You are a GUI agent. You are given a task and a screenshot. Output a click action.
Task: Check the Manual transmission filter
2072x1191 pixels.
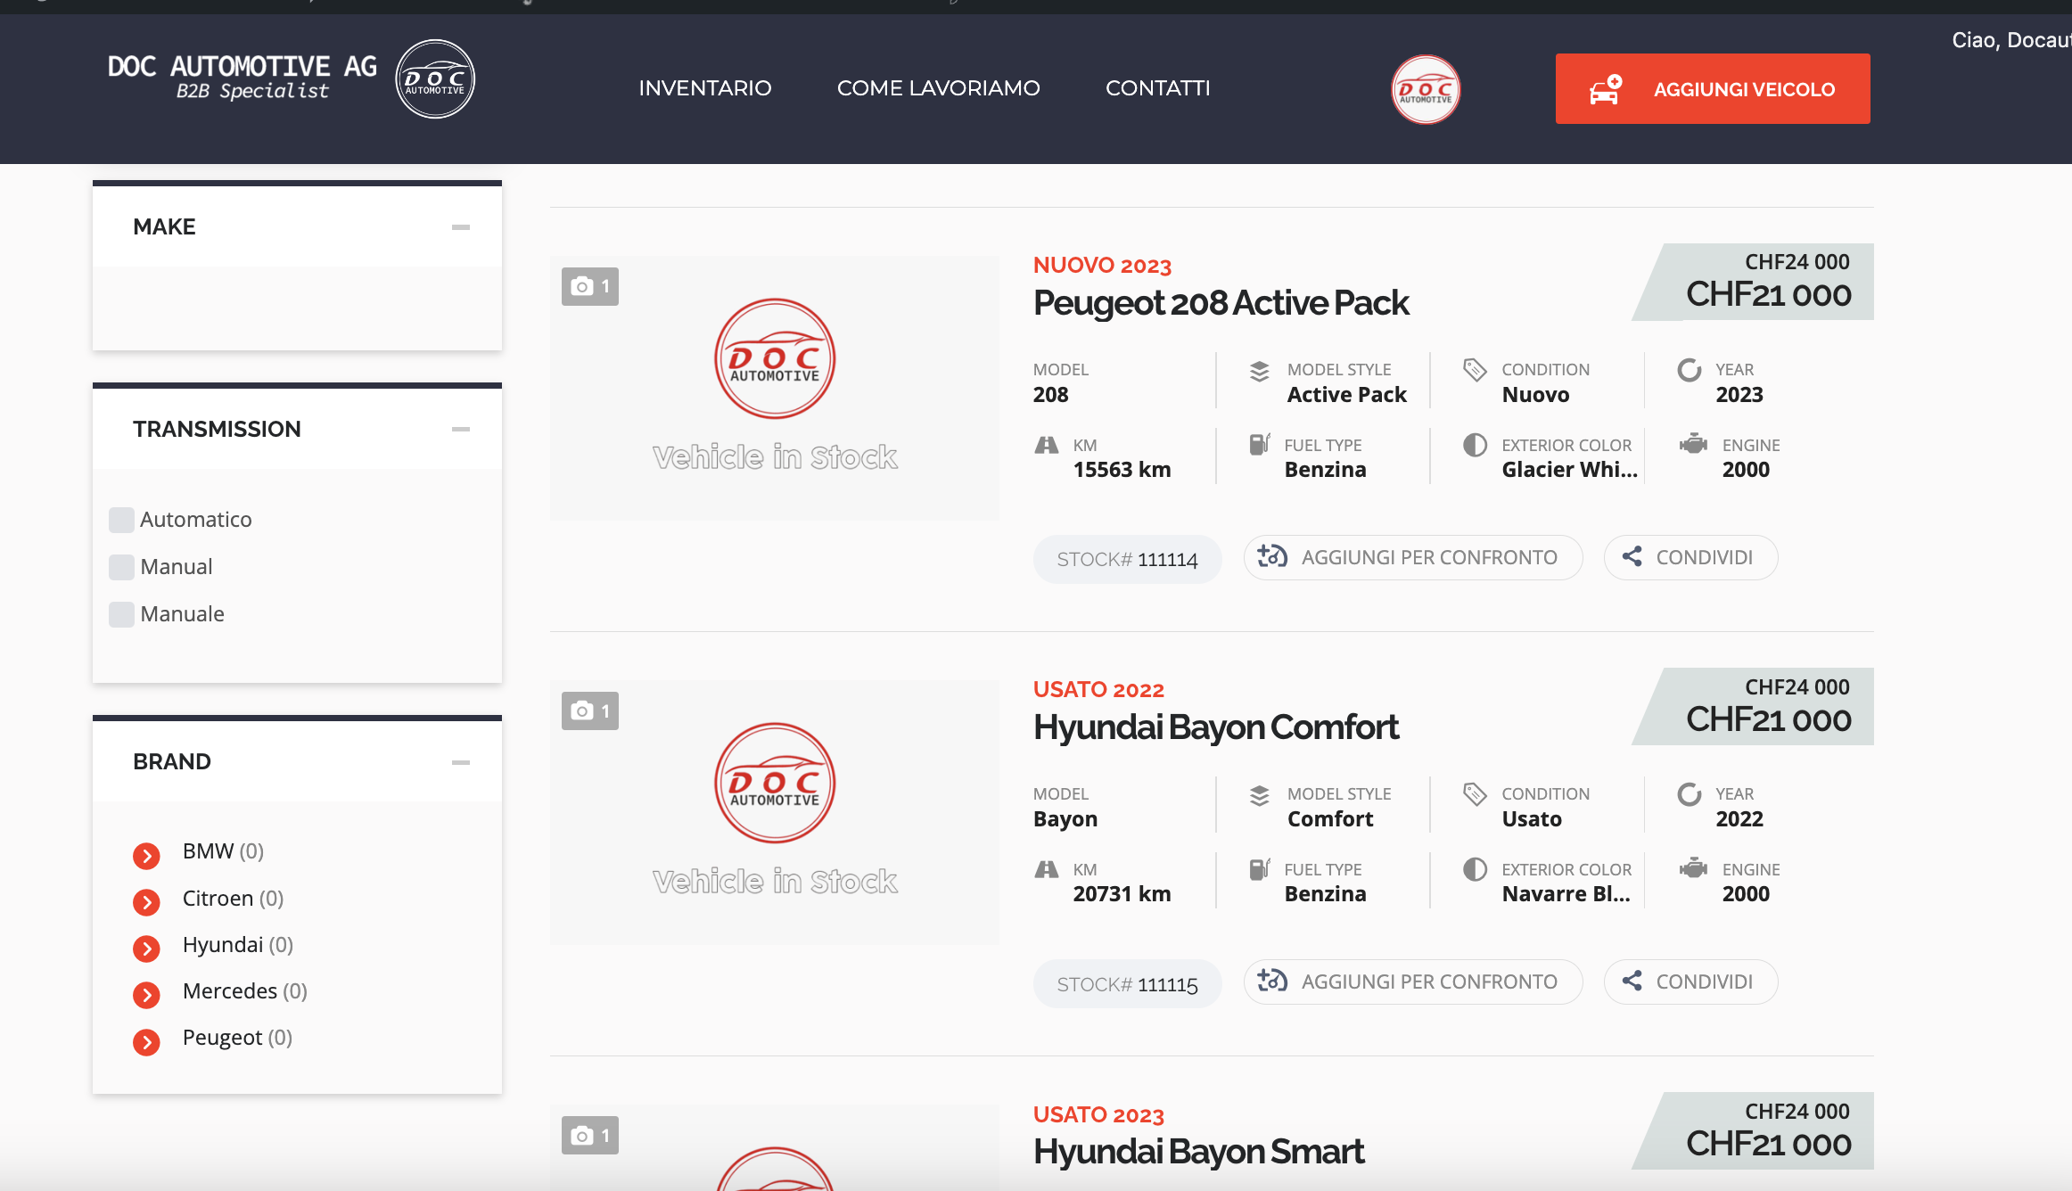click(121, 567)
